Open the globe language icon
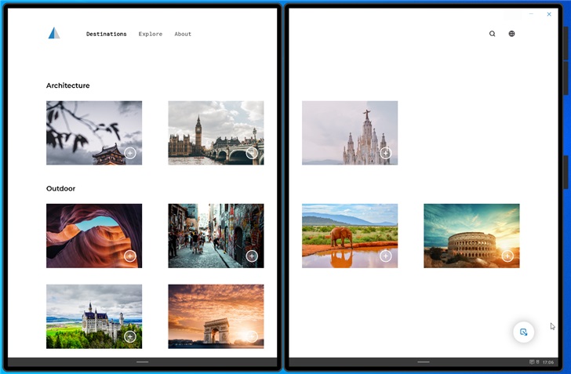The width and height of the screenshot is (571, 374). (x=511, y=34)
